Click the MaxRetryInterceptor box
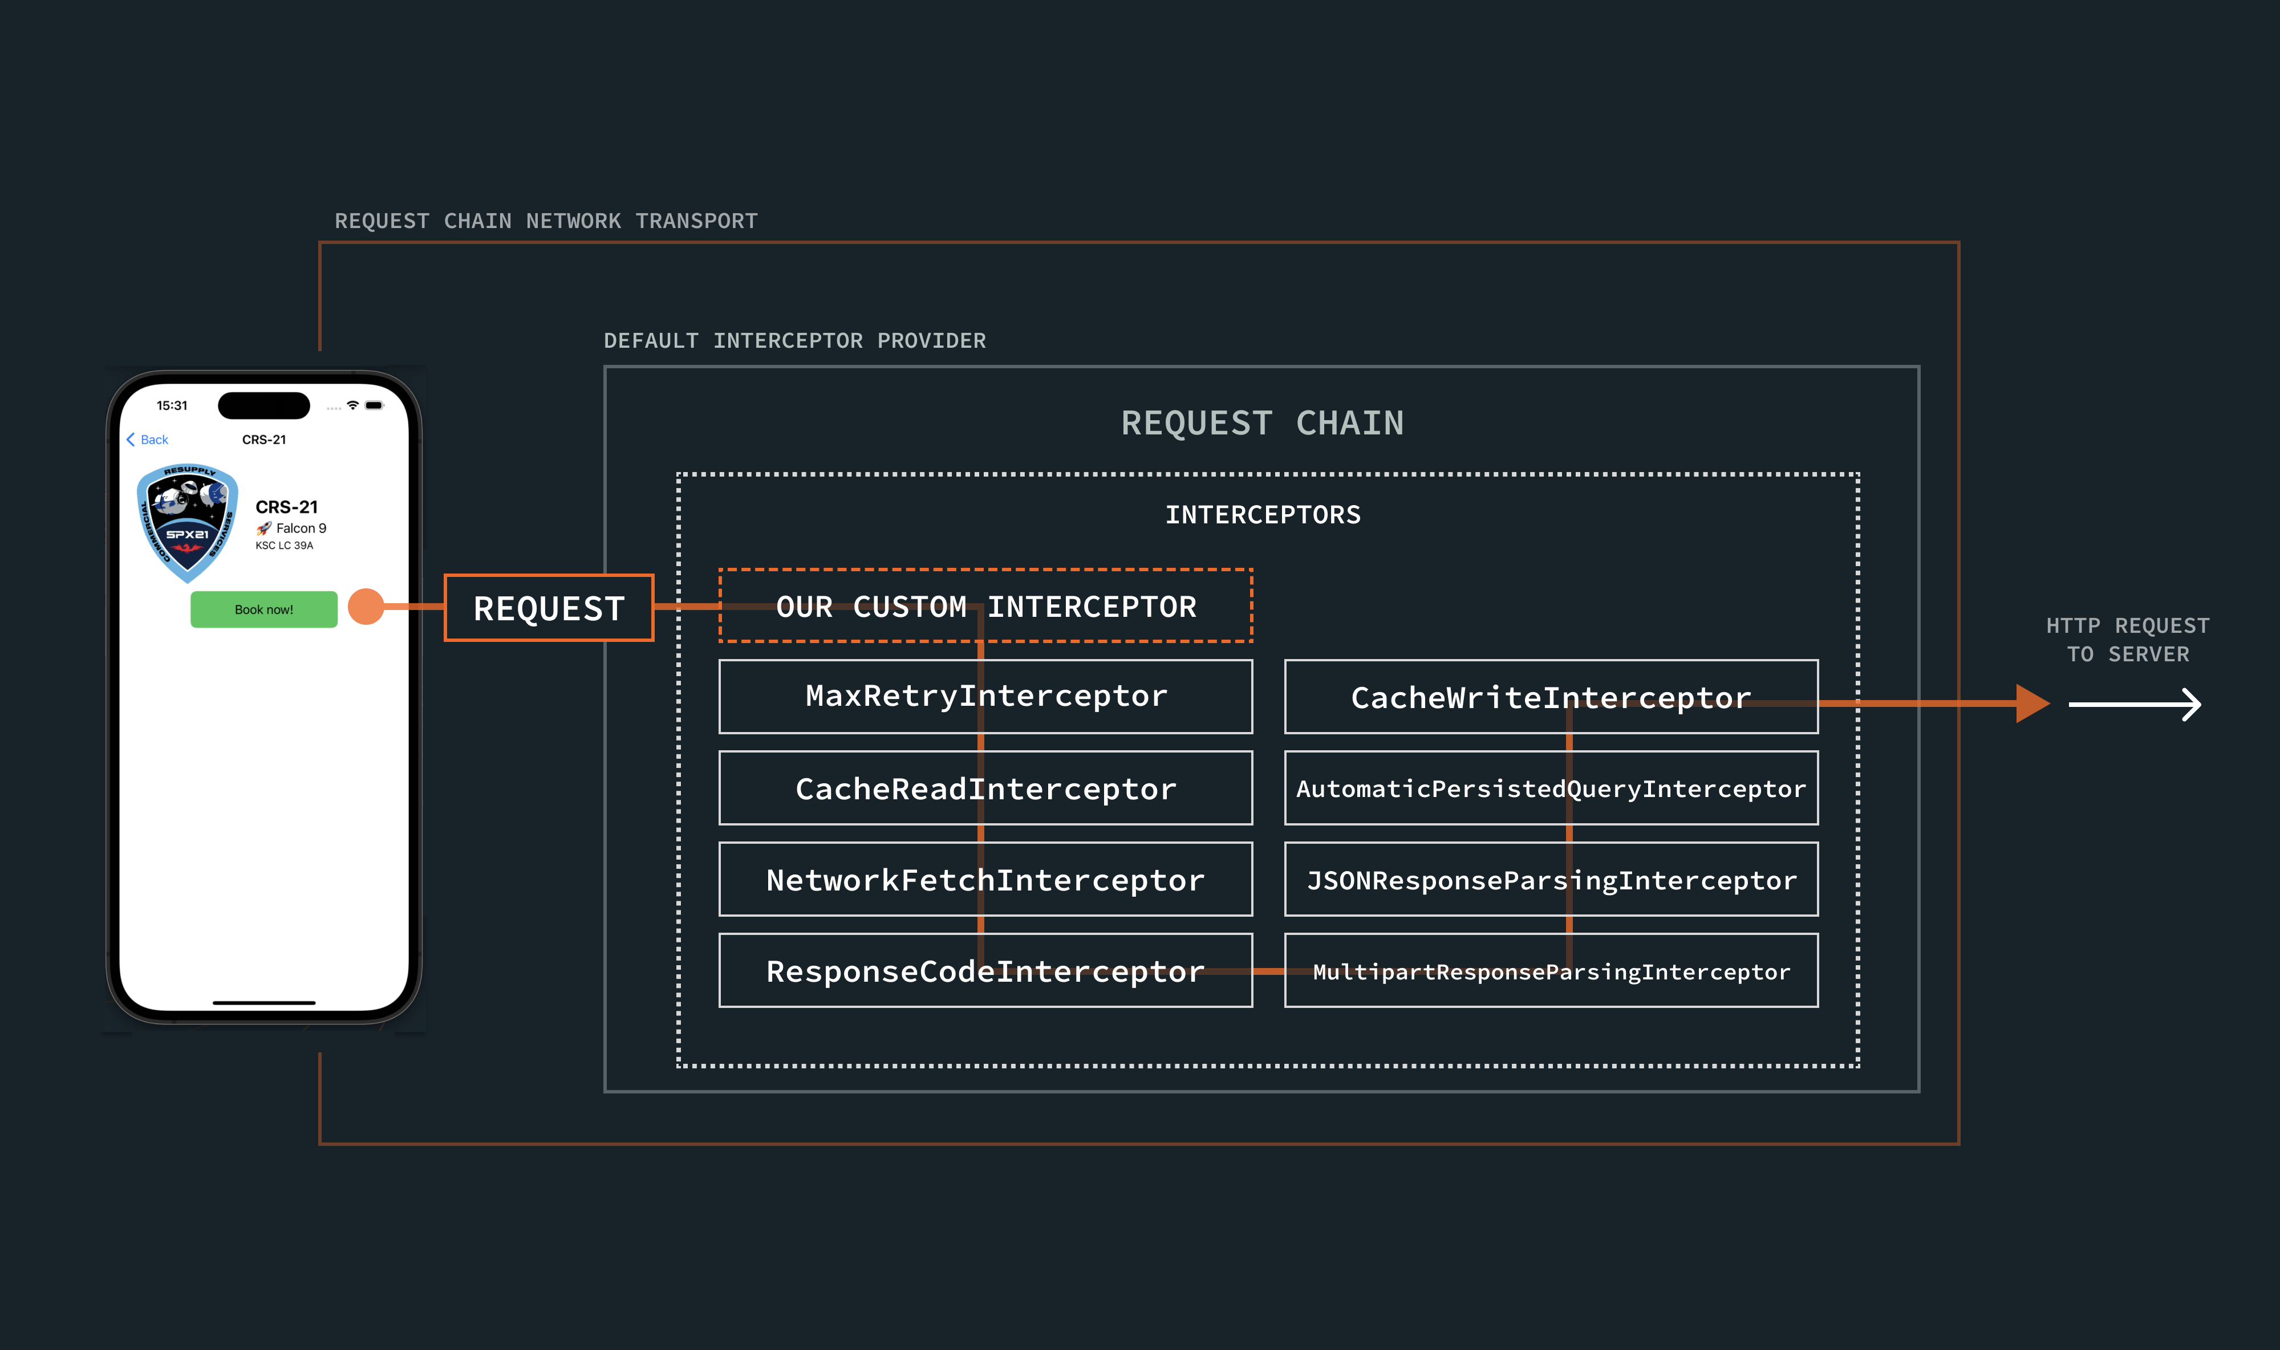The width and height of the screenshot is (2280, 1350). [x=985, y=697]
